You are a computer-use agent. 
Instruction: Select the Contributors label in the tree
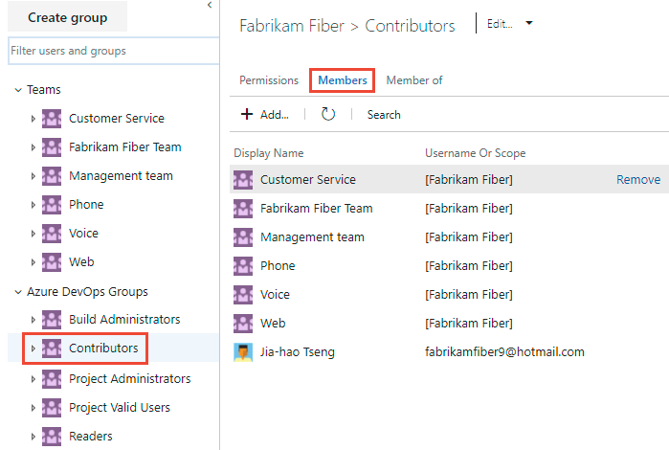(103, 348)
